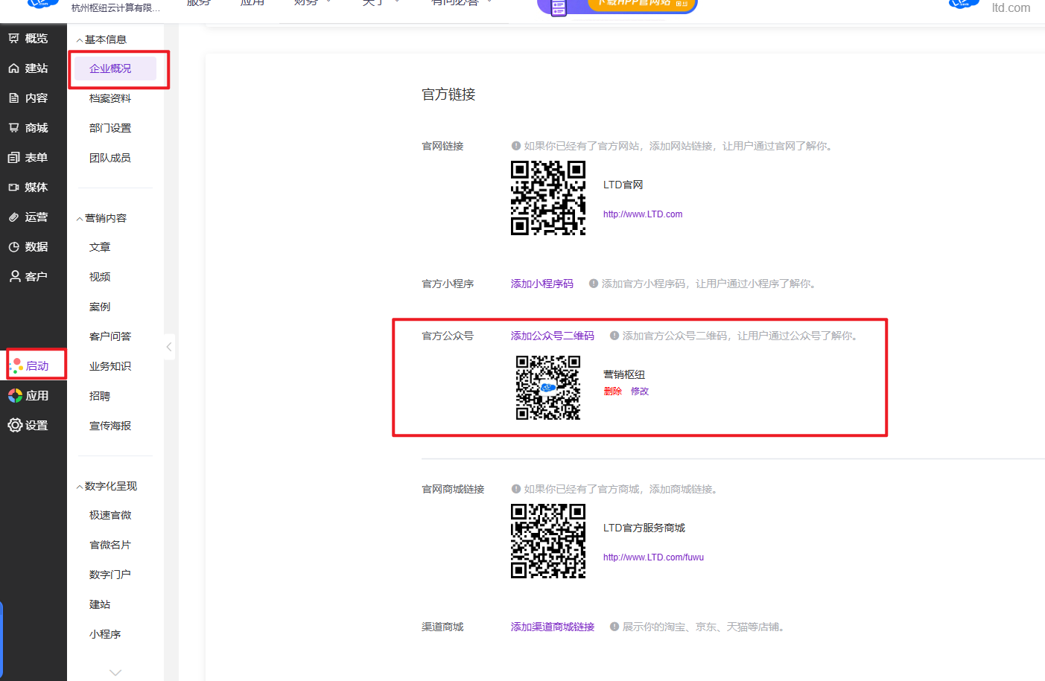Viewport: 1045px width, 681px height.
Task: Open 招聘 recruitment menu item
Action: point(100,396)
